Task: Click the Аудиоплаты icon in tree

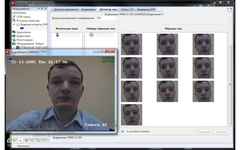Action: [x=14, y=32]
